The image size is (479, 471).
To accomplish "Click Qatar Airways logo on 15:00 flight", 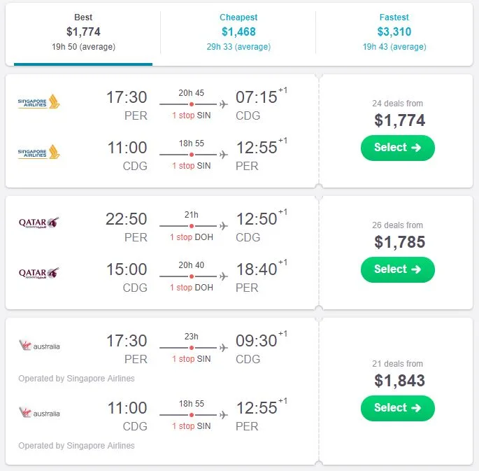I will click(x=39, y=274).
